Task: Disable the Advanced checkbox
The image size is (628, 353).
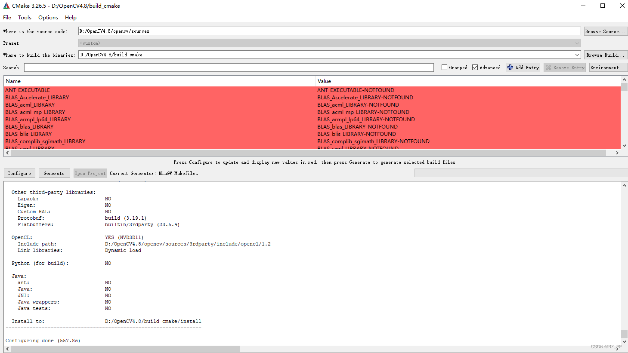Action: click(x=475, y=68)
